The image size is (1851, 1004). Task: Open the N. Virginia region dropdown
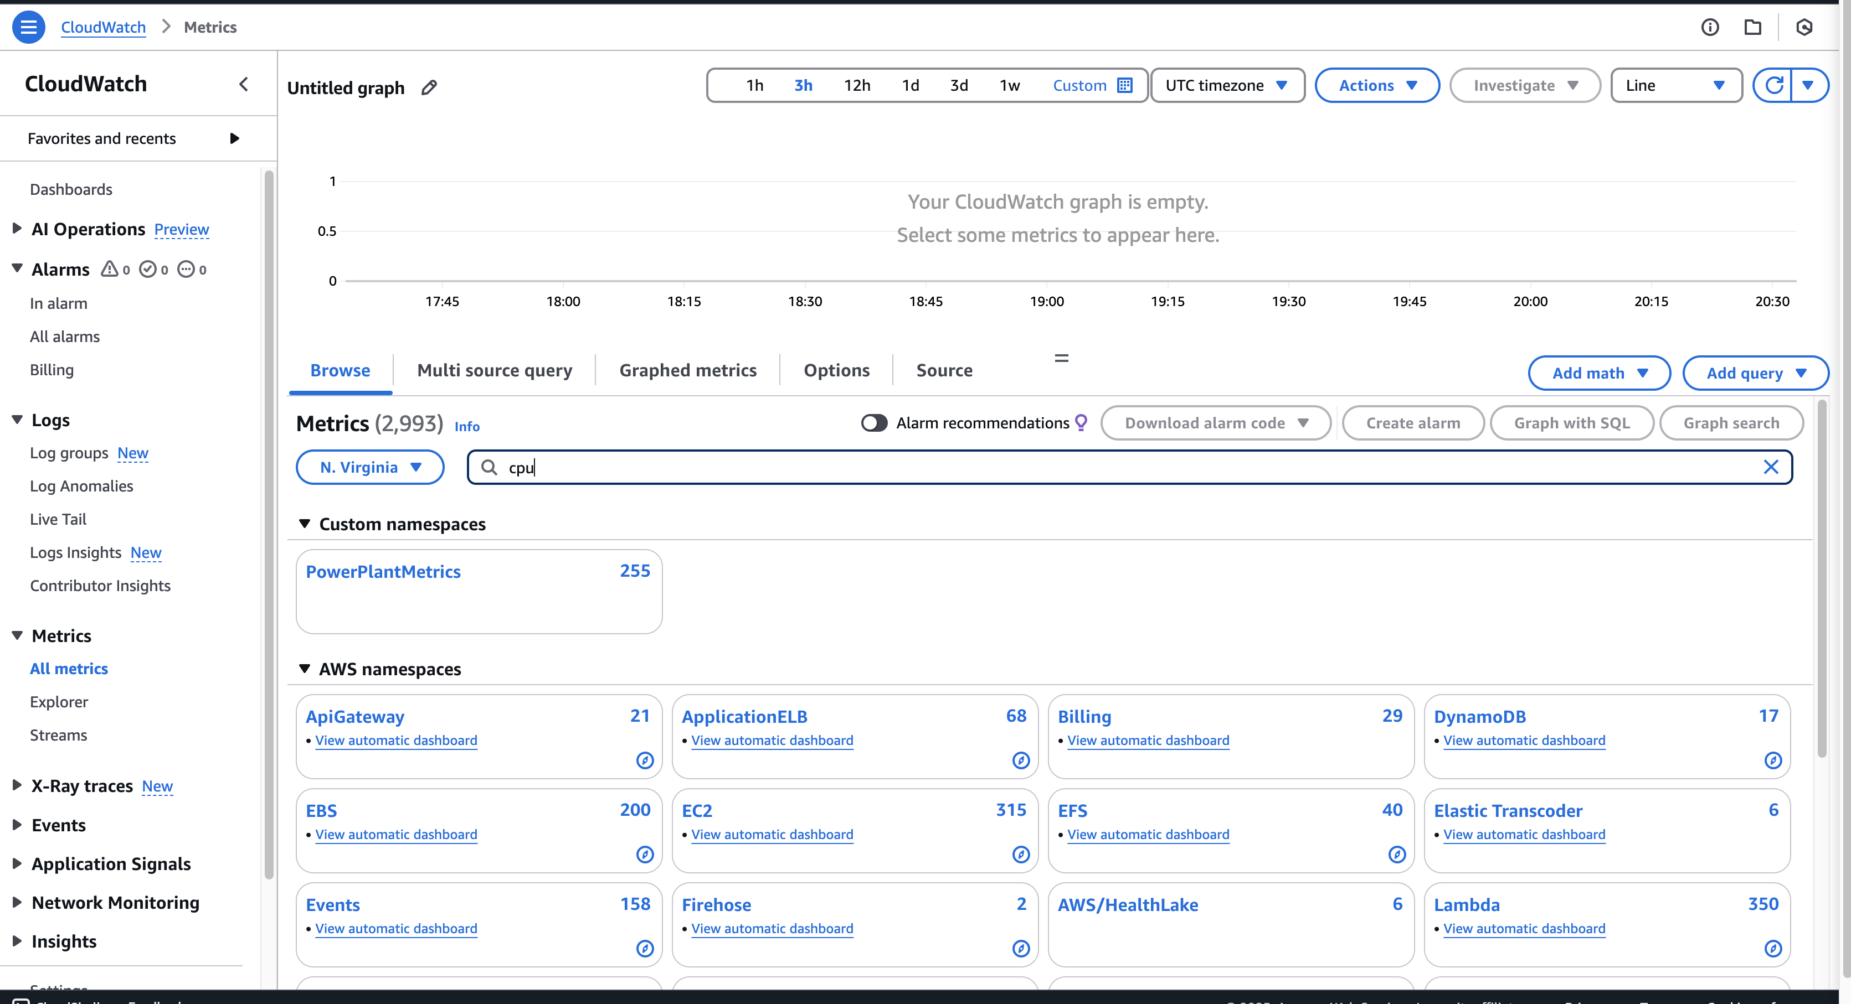tap(370, 467)
